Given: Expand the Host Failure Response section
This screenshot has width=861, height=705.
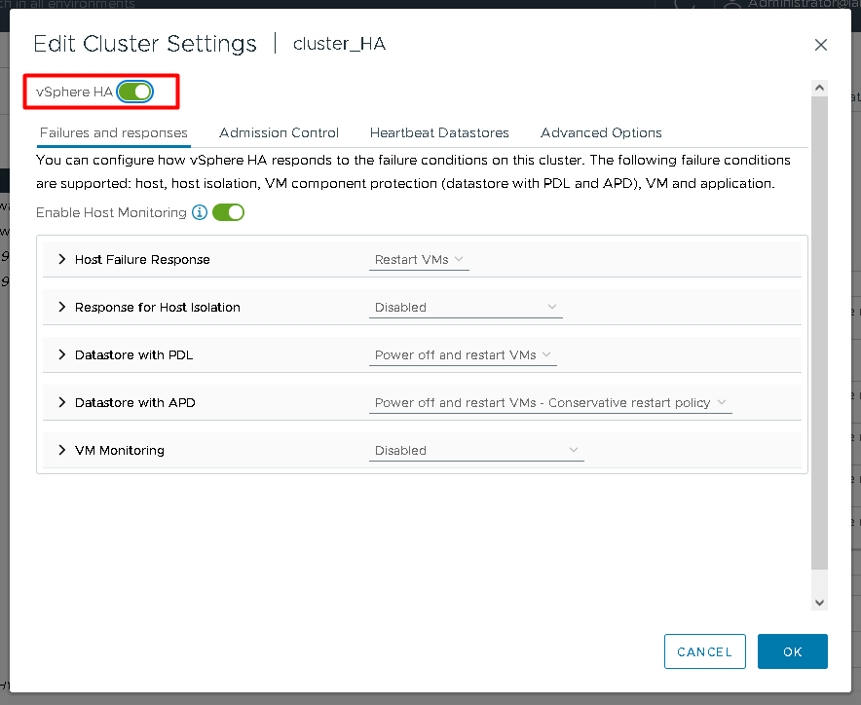Looking at the screenshot, I should [62, 259].
